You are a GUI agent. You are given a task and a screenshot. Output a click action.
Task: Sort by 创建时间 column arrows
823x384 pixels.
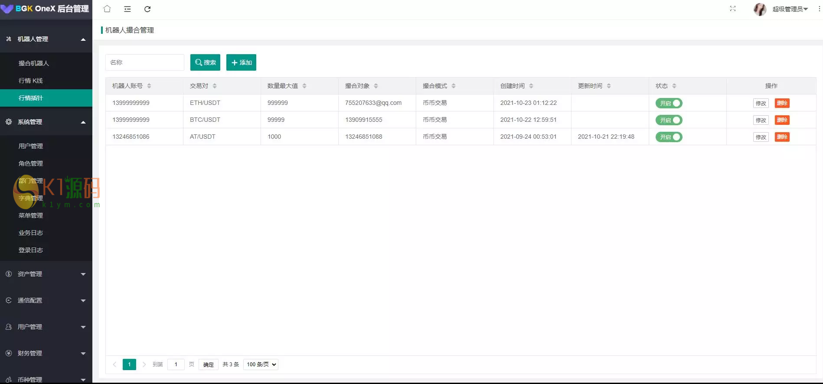pyautogui.click(x=531, y=86)
